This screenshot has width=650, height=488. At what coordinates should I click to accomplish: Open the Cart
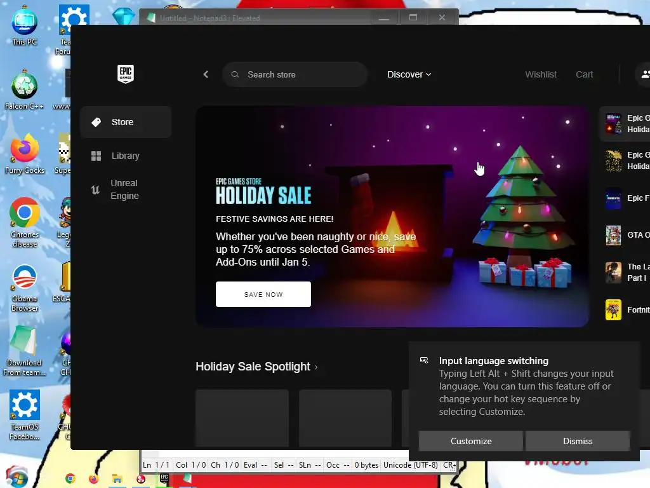(584, 74)
